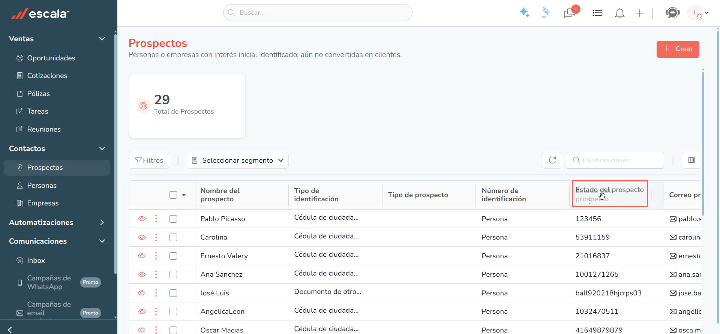The height and width of the screenshot is (334, 720).
Task: Open the Filtros button
Action: click(149, 160)
